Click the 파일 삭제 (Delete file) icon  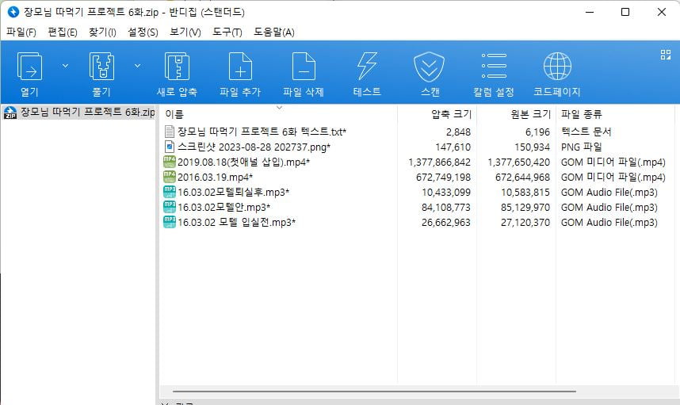(x=304, y=67)
